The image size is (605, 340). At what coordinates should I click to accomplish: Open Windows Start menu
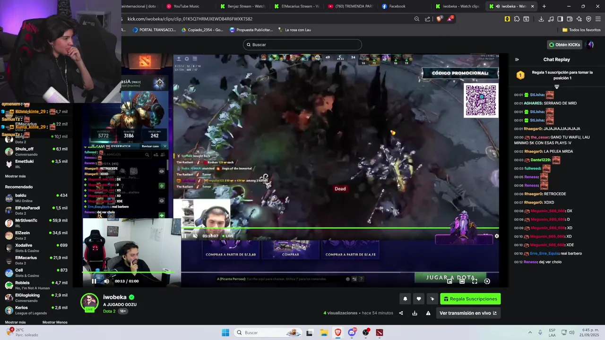click(225, 332)
